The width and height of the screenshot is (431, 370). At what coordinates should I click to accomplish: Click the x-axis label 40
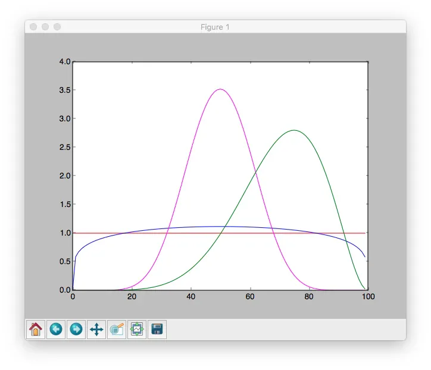tap(190, 297)
